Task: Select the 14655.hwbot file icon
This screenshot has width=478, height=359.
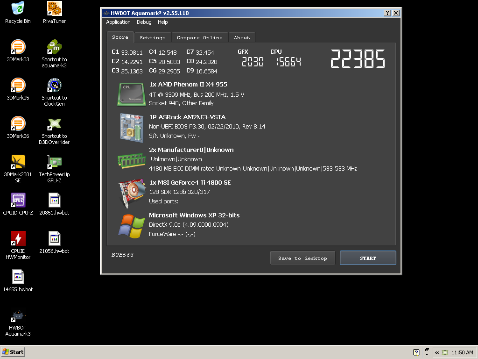Action: (18, 281)
